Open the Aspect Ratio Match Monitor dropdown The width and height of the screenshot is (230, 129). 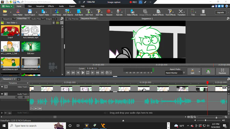tap(175, 73)
